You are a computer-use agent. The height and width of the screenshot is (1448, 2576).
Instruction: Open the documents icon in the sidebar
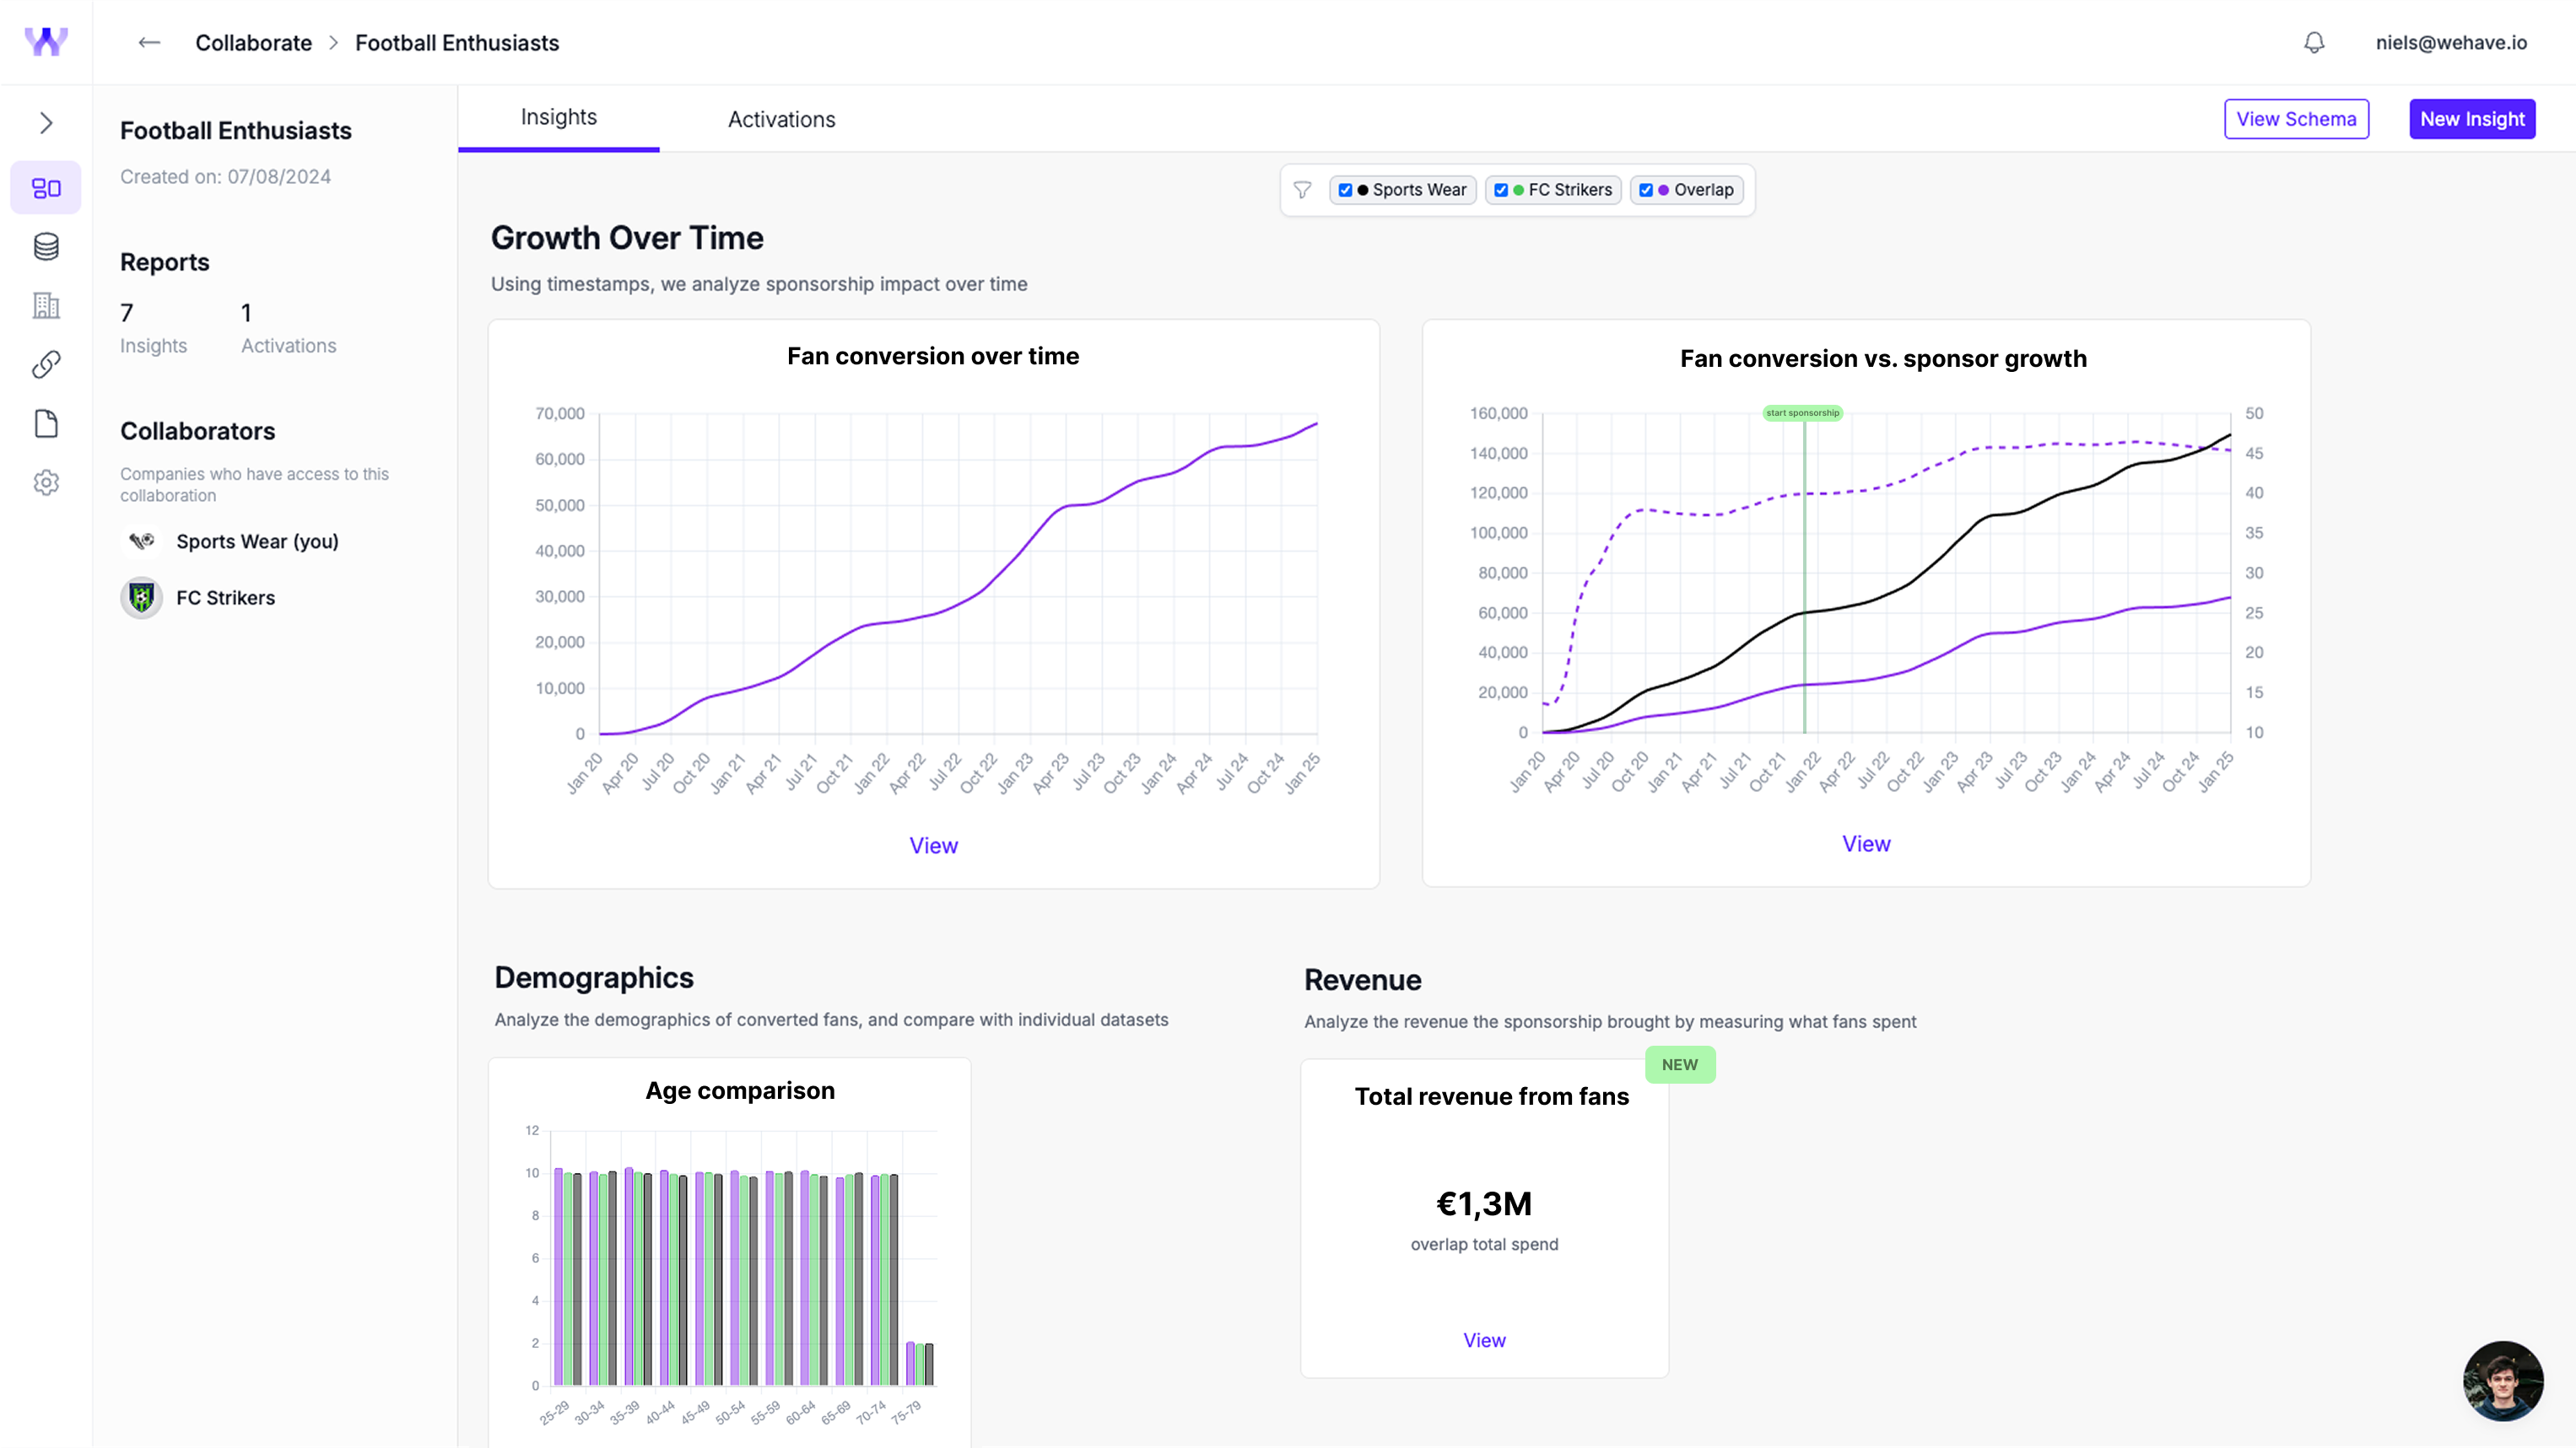[46, 423]
